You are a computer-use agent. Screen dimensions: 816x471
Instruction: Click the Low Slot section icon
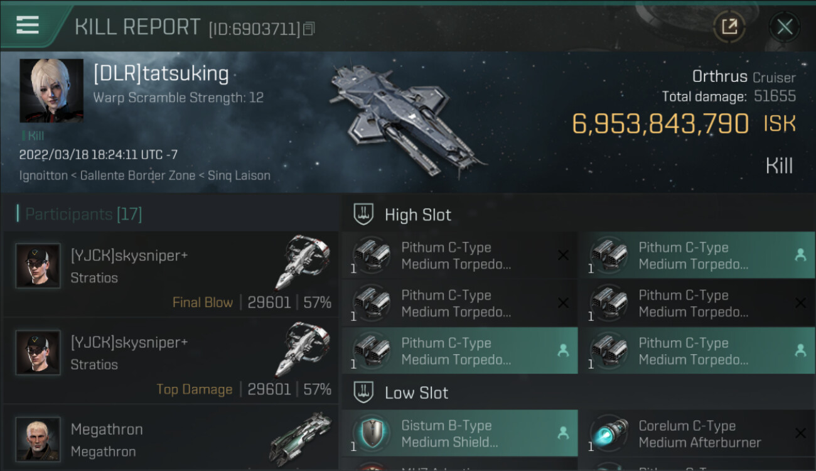(363, 393)
